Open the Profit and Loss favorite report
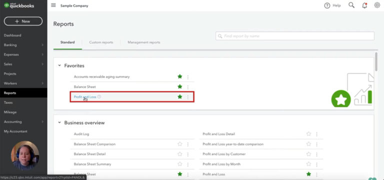Viewport: 384px width, 180px height. pos(85,97)
